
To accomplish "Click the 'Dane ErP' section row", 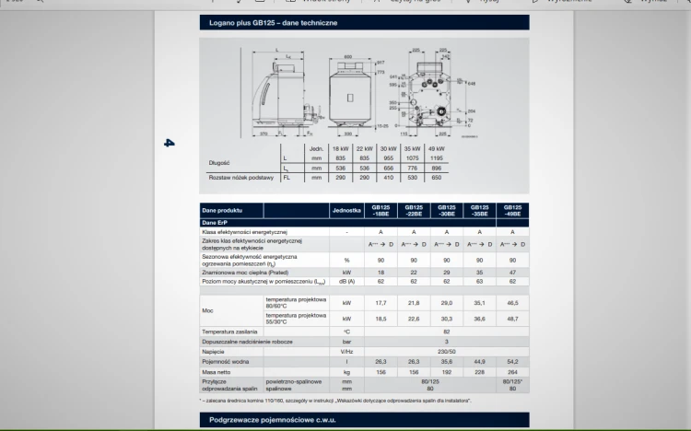I will [x=364, y=223].
